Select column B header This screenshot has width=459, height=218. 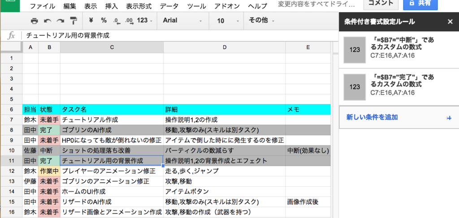(49, 47)
